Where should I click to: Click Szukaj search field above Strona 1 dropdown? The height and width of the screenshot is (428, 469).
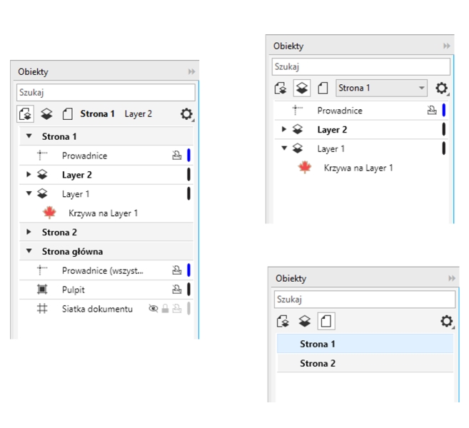[360, 66]
